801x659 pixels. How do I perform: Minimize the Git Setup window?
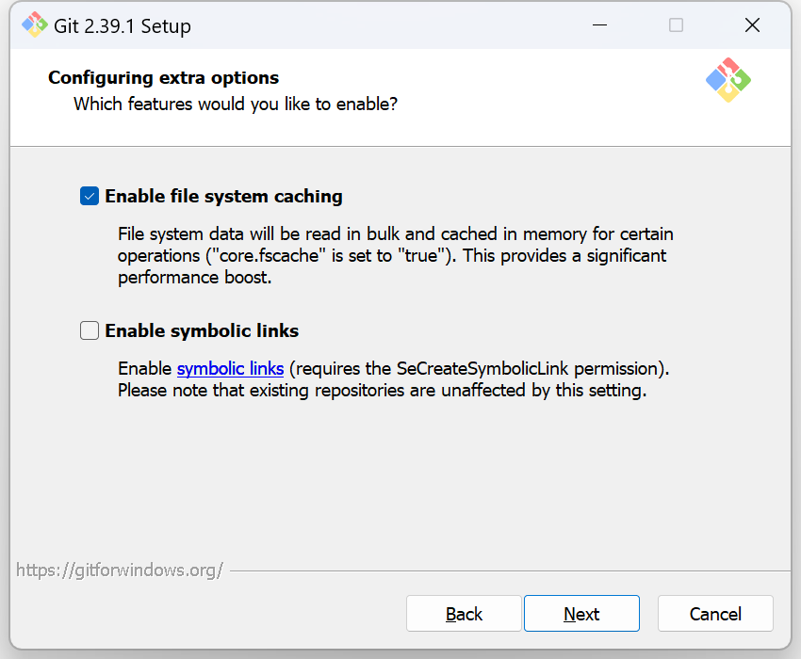pos(600,25)
